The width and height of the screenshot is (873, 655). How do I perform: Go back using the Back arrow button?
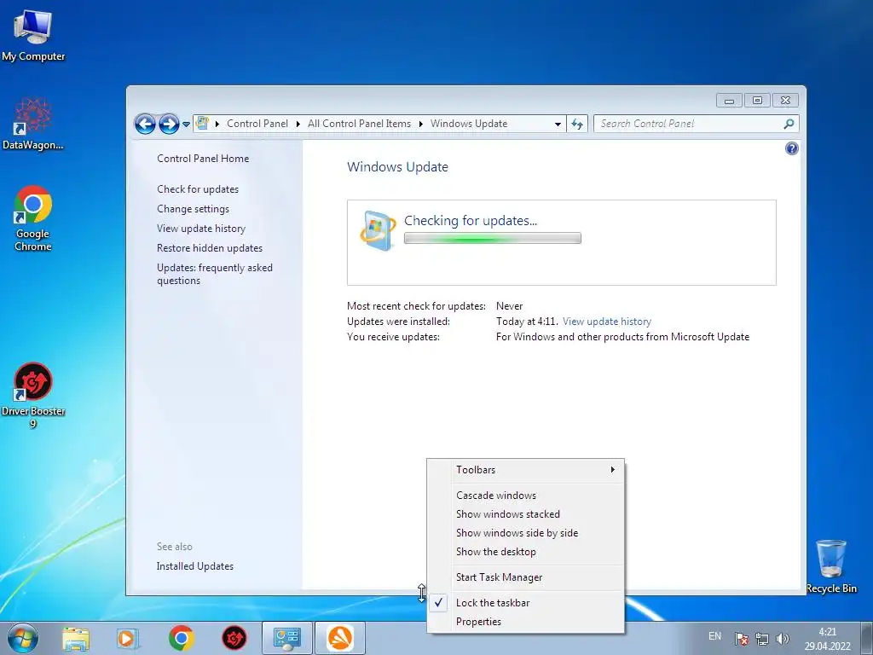click(x=145, y=124)
